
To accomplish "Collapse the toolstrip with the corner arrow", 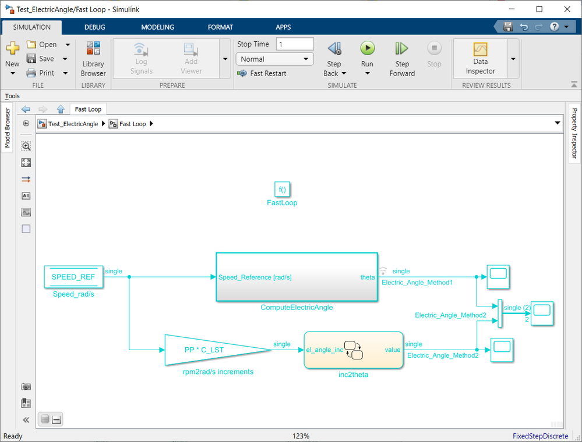I will pyautogui.click(x=574, y=84).
